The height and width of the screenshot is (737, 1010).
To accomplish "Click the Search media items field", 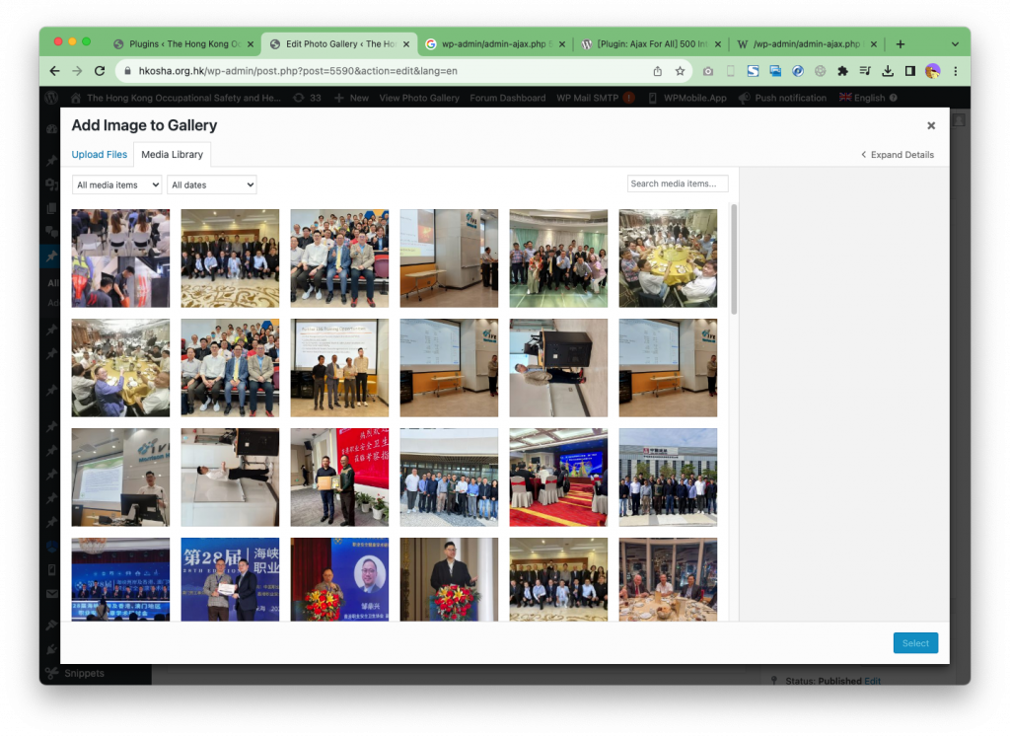I will click(678, 184).
